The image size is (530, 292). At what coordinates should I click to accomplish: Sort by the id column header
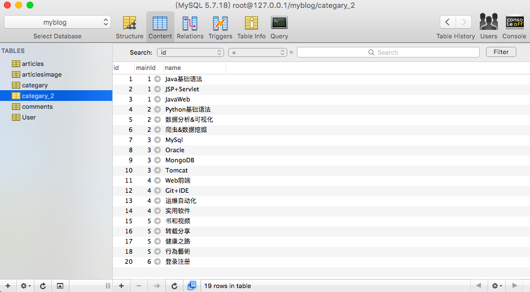[124, 68]
